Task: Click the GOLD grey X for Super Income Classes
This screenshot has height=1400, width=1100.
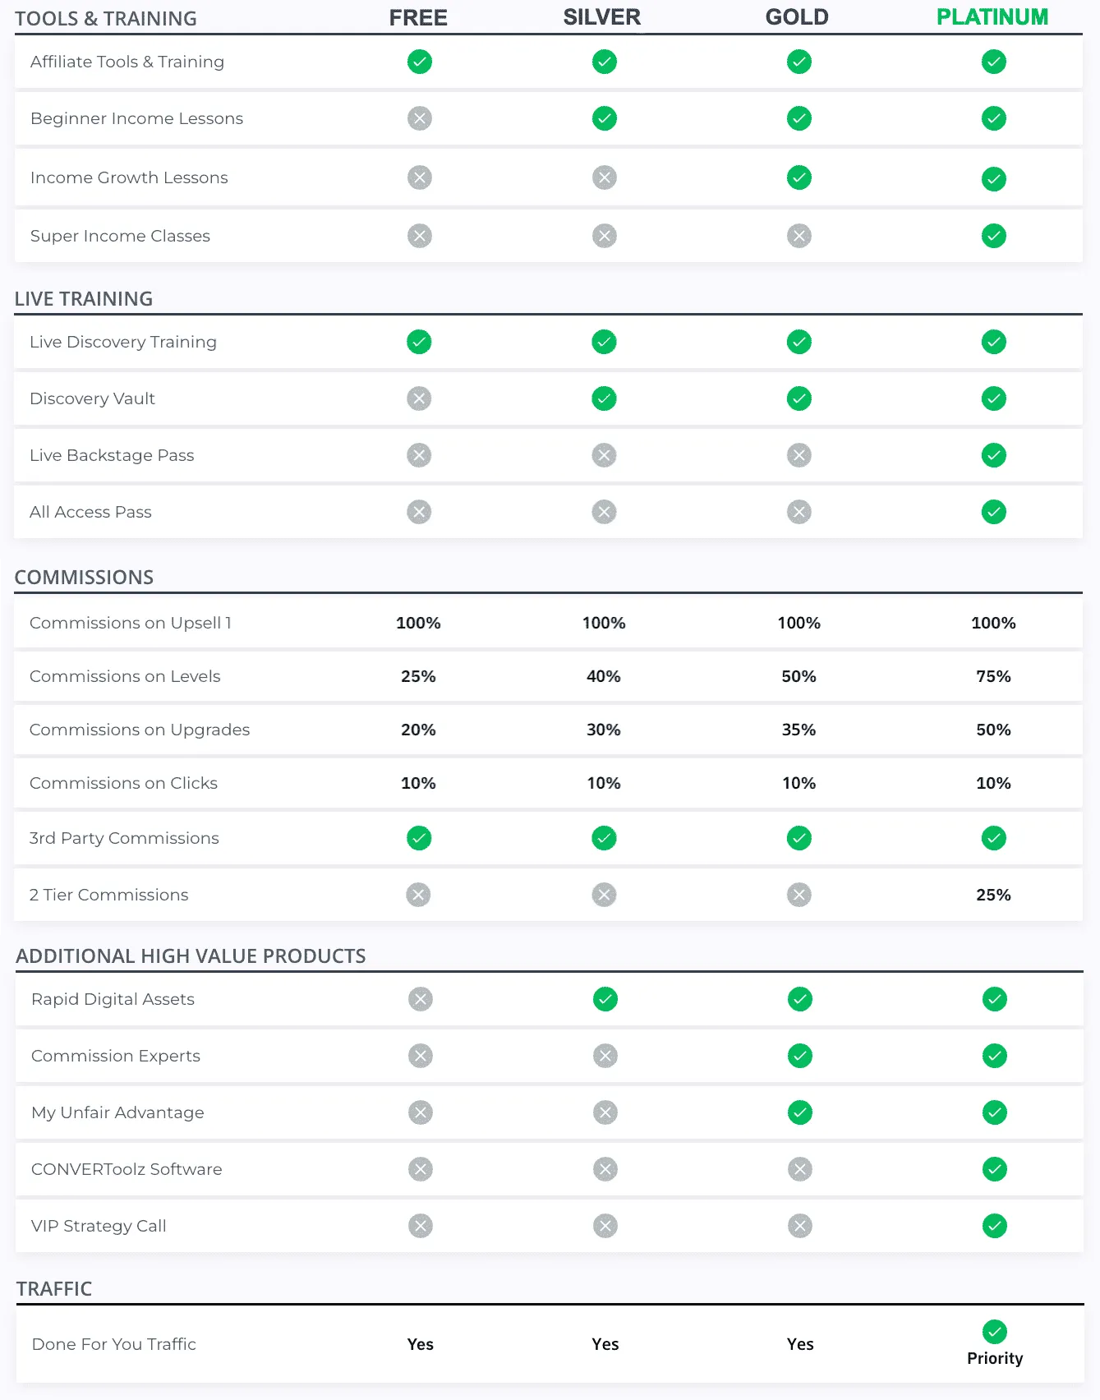Action: coord(799,236)
